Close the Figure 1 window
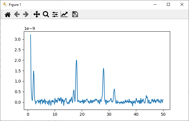Screen dimensions: 189x121 pos(182,5)
